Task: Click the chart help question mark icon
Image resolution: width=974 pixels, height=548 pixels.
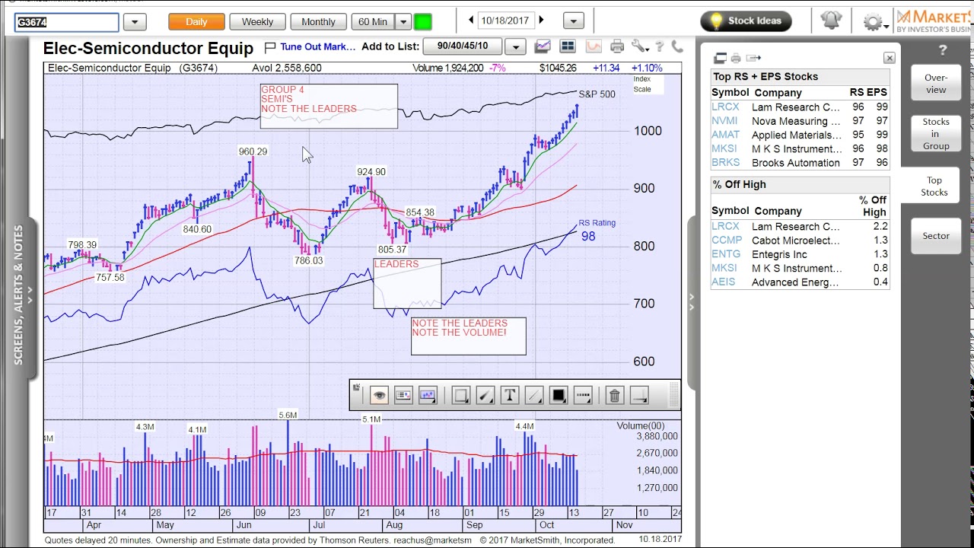Action: pos(660,47)
